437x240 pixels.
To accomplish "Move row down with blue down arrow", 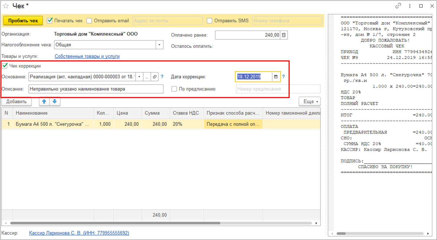I will (55, 102).
